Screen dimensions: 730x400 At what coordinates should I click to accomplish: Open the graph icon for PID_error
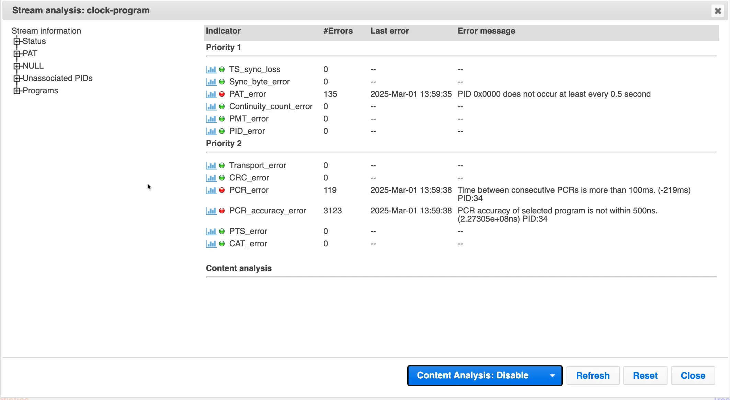point(211,131)
